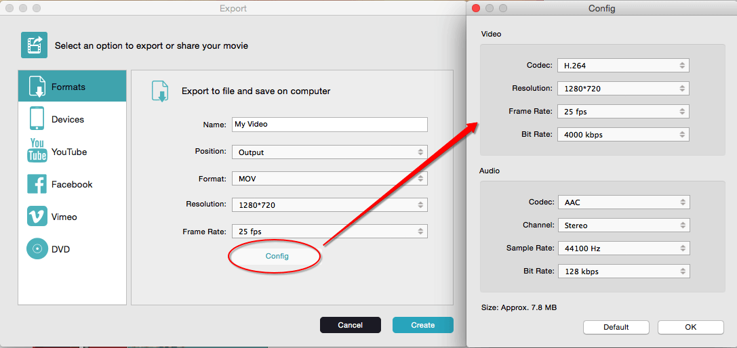Image resolution: width=737 pixels, height=348 pixels.
Task: Expand the Sample Rate 44100 Hz dropdown
Action: (623, 248)
